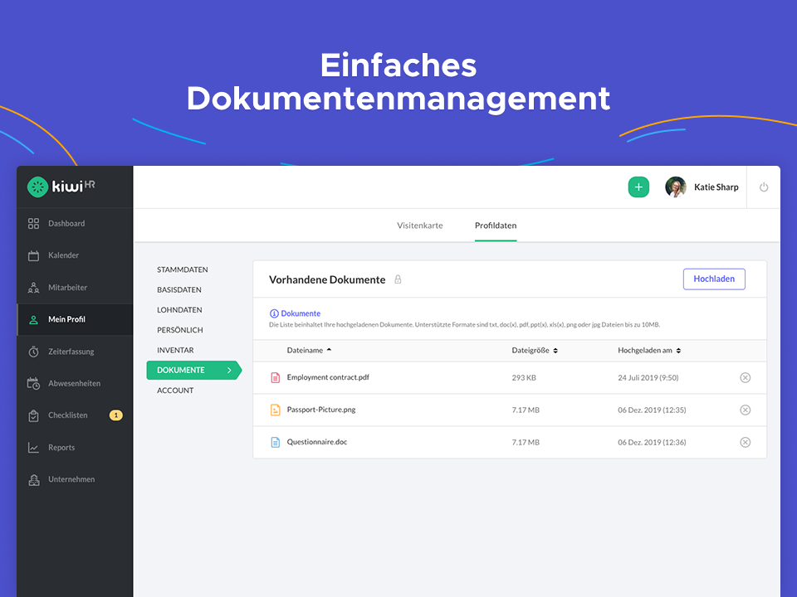Viewport: 797px width, 597px height.
Task: Open Questionnaire.doc file
Action: click(316, 442)
